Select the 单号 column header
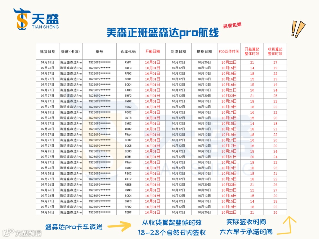This screenshot has height=239, width=319. [99, 51]
